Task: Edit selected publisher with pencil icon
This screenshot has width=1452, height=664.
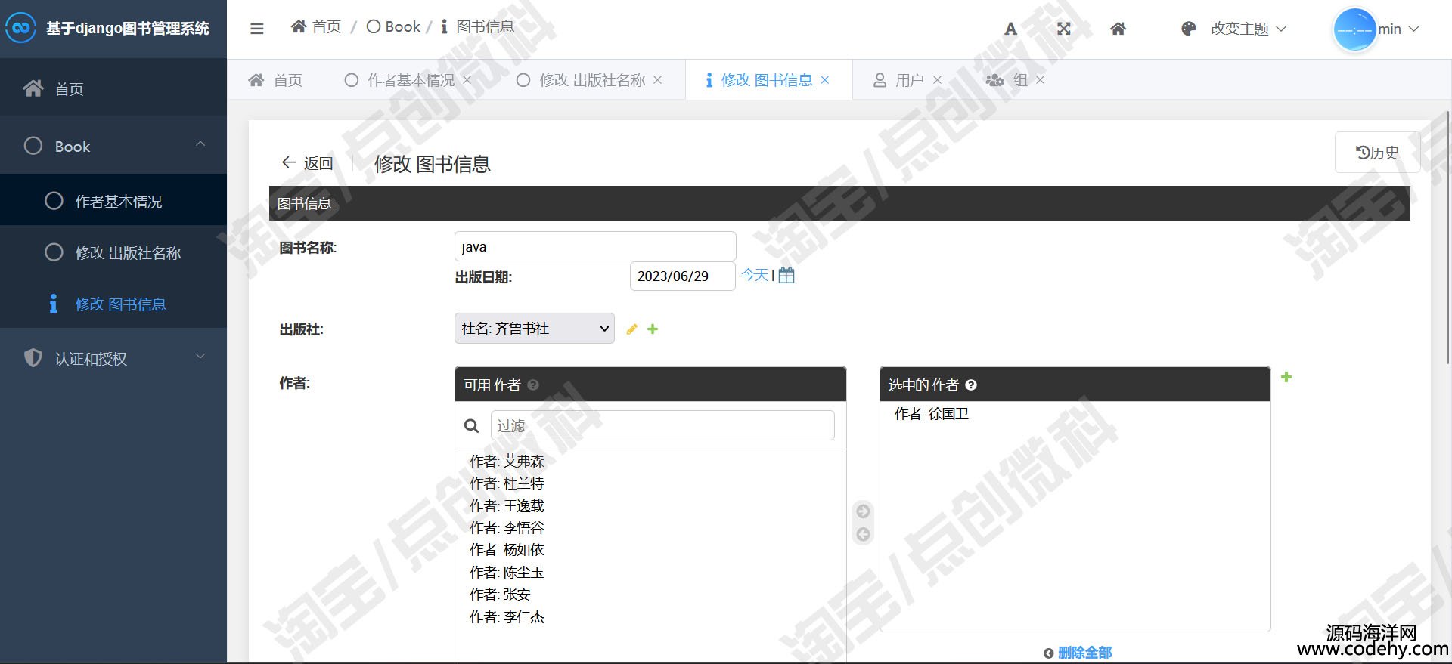Action: click(x=631, y=329)
